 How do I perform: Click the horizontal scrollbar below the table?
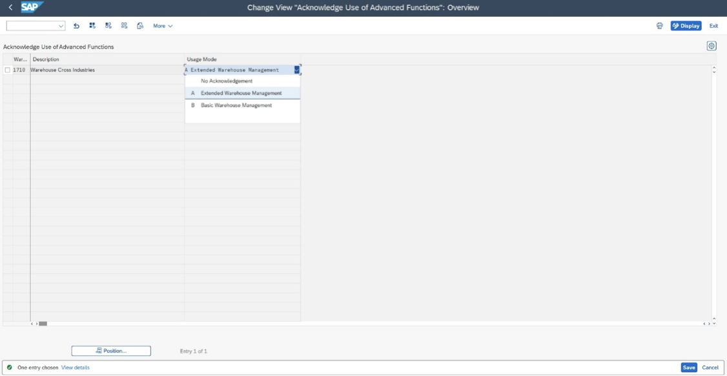(x=44, y=324)
